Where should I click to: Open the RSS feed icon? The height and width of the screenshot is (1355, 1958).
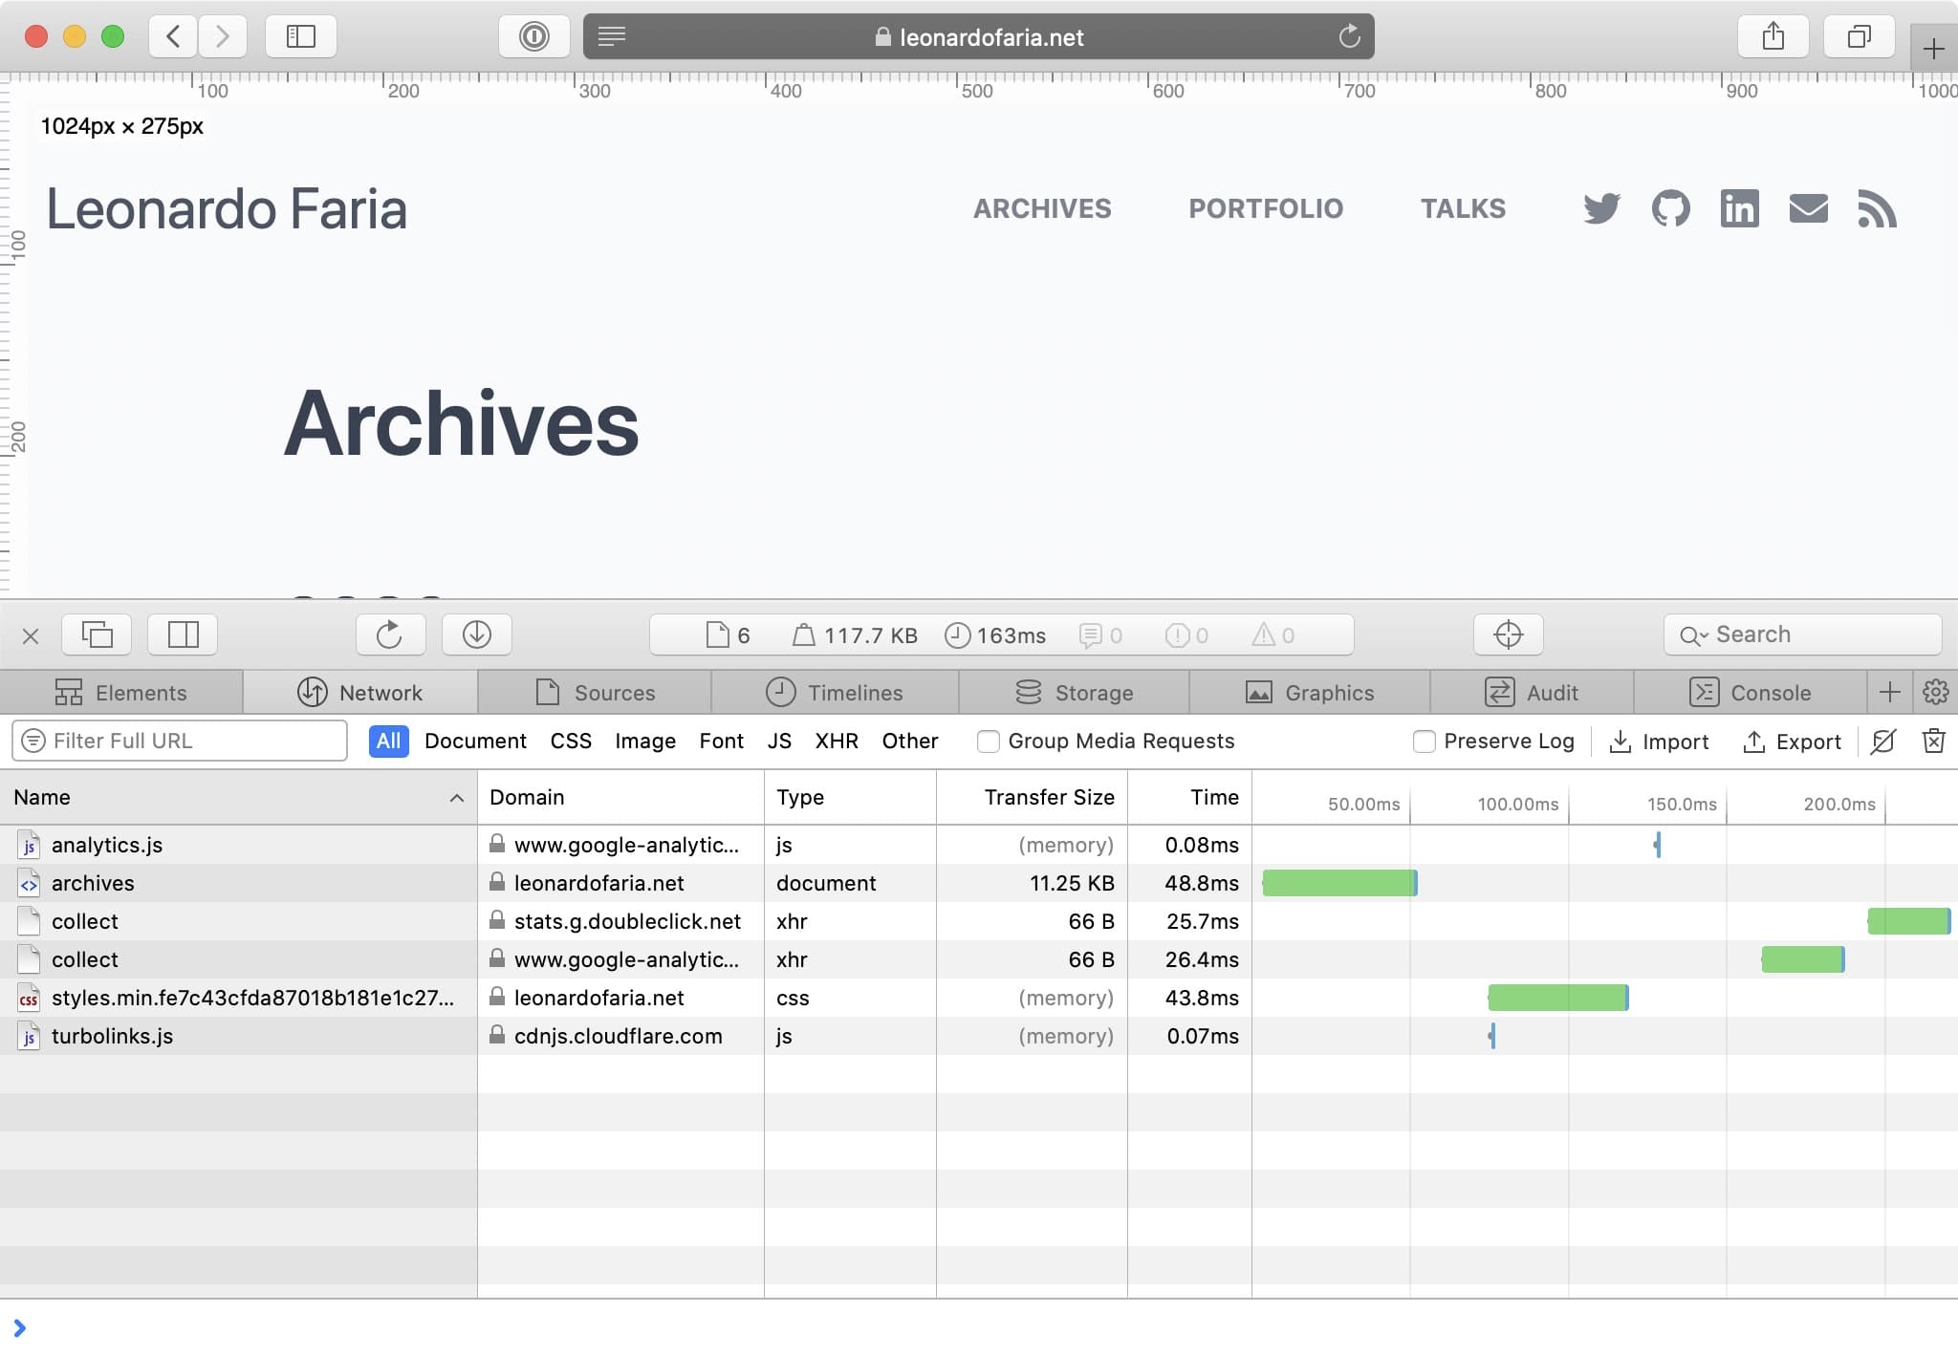point(1877,208)
